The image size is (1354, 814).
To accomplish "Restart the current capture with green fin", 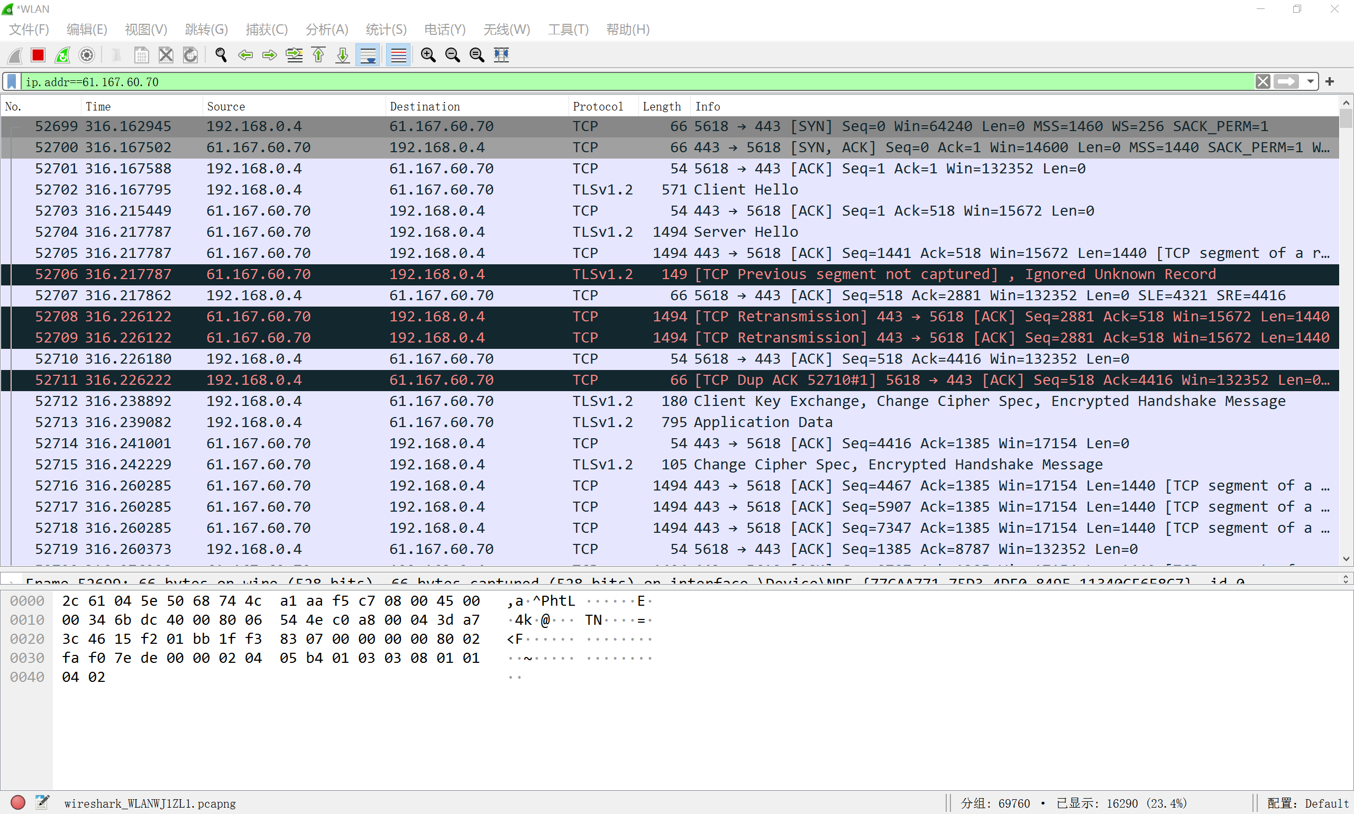I will point(62,55).
